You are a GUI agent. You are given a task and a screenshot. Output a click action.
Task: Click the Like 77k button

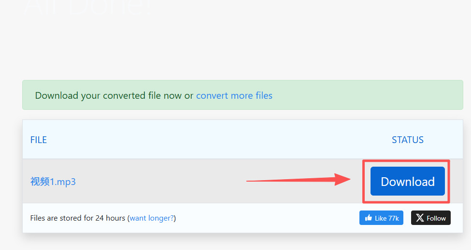coord(381,218)
